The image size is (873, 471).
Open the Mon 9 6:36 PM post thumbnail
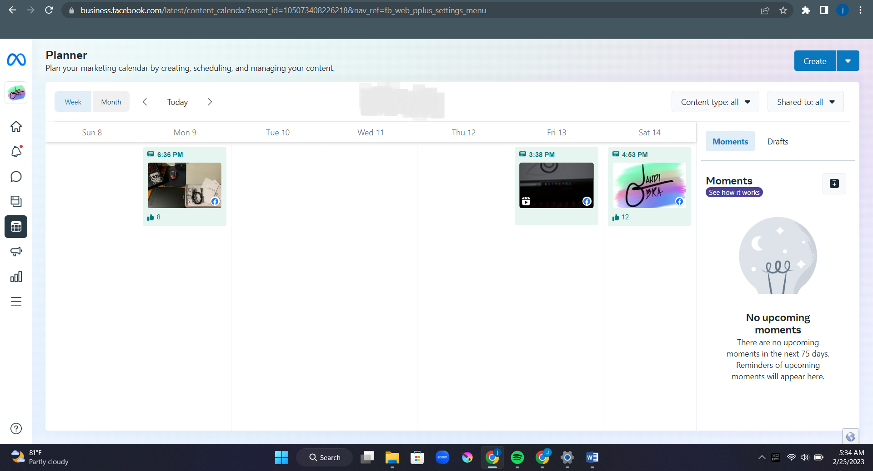pos(185,185)
